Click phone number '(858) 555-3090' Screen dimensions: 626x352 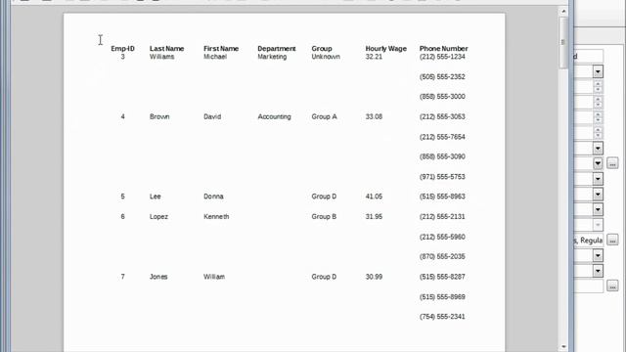coord(442,156)
